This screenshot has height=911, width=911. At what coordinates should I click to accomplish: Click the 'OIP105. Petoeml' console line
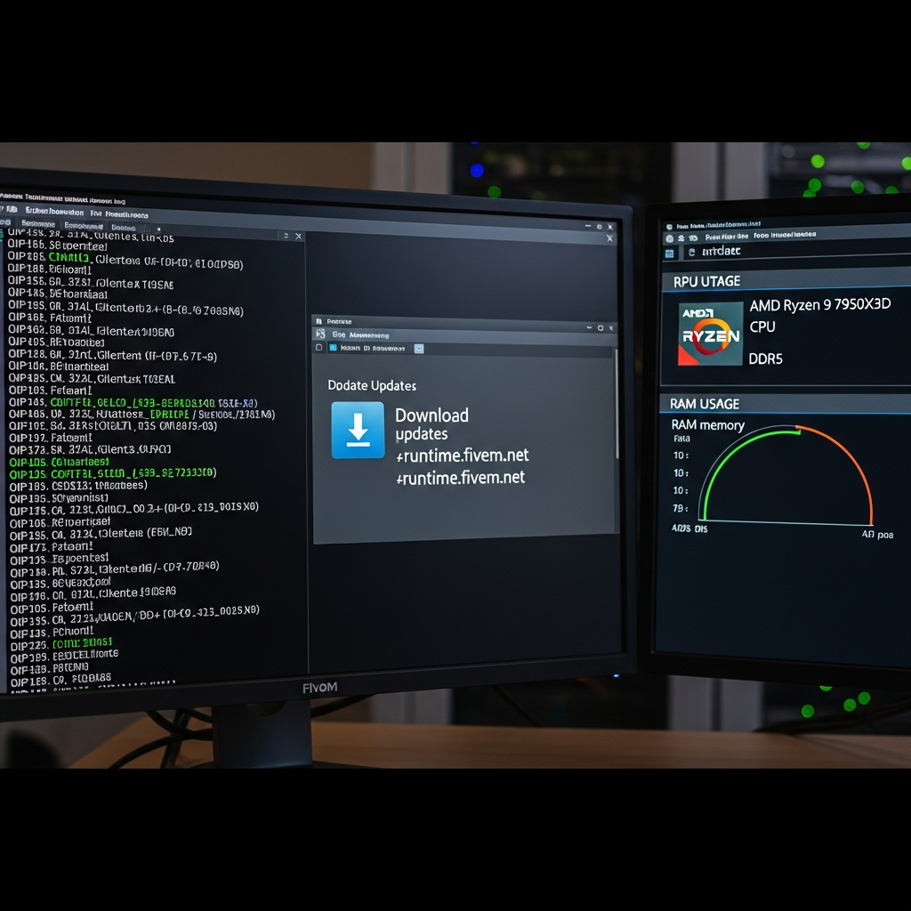tap(52, 608)
